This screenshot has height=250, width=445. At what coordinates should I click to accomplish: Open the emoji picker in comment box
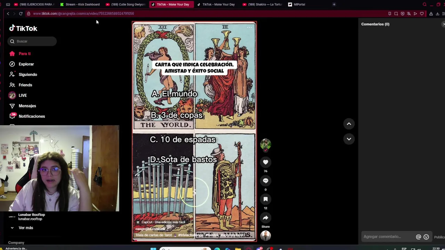click(x=426, y=237)
